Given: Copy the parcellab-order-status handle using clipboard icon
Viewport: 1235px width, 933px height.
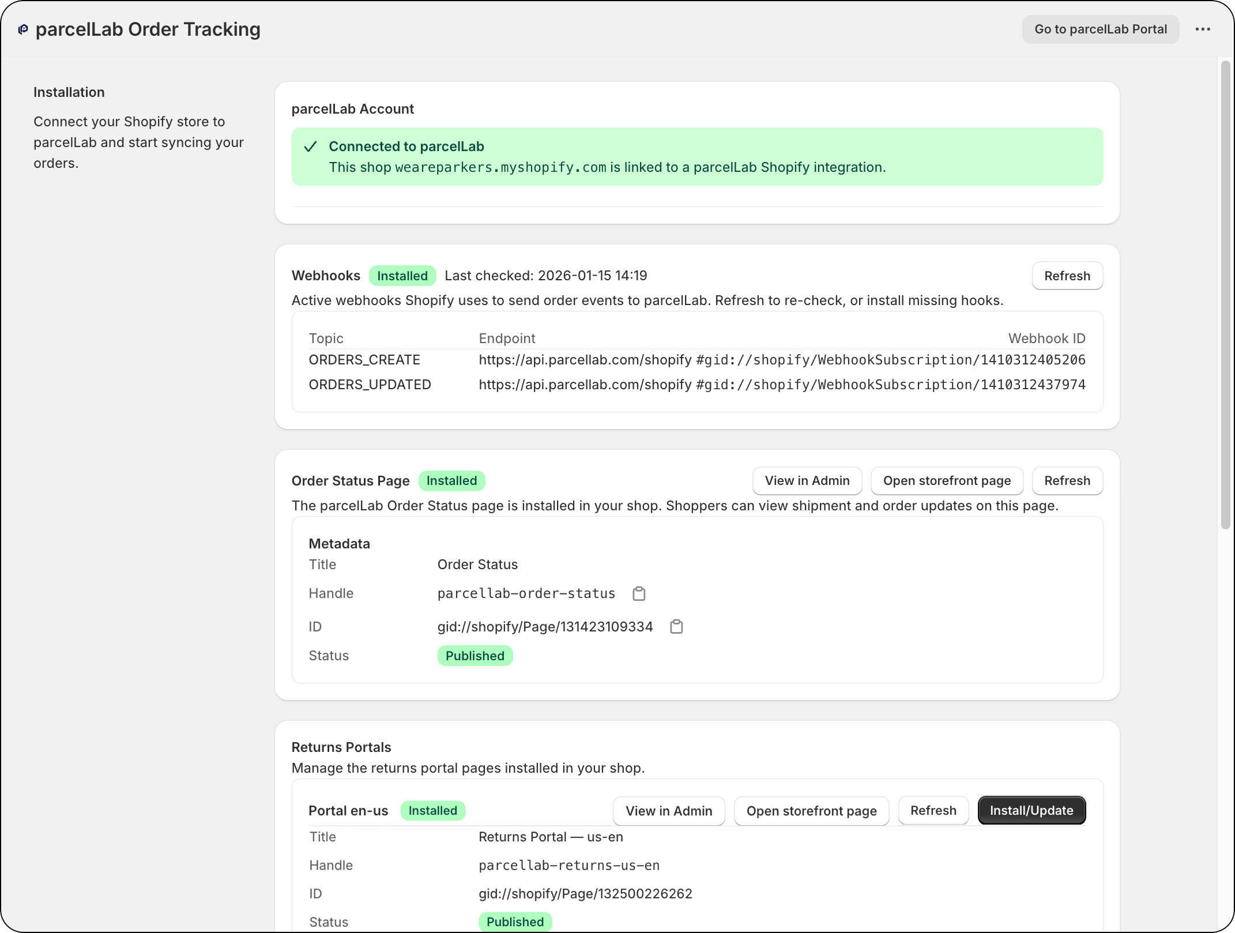Looking at the screenshot, I should coord(639,593).
